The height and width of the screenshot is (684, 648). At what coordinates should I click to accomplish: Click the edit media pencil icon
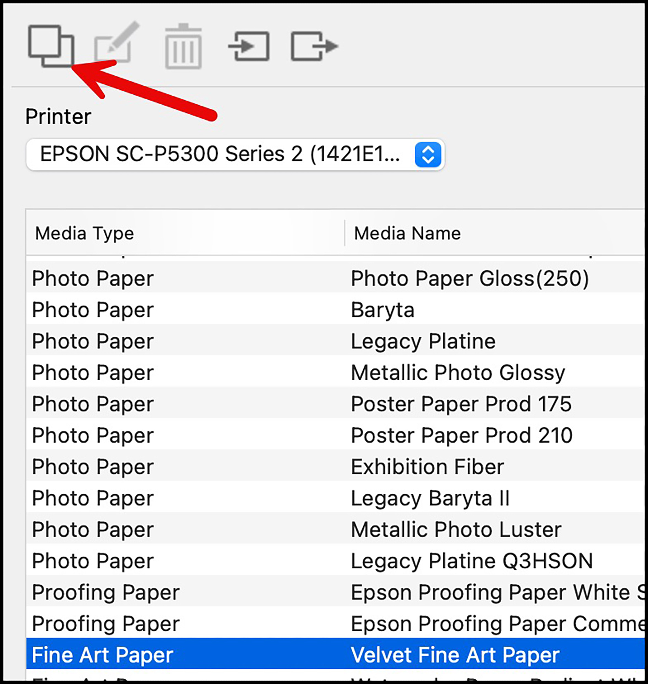pos(117,42)
